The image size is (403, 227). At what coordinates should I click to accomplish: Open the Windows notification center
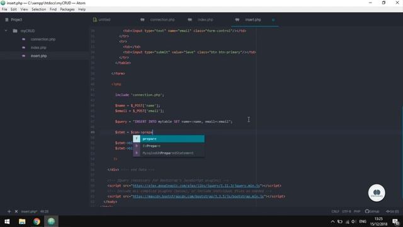pos(395,221)
